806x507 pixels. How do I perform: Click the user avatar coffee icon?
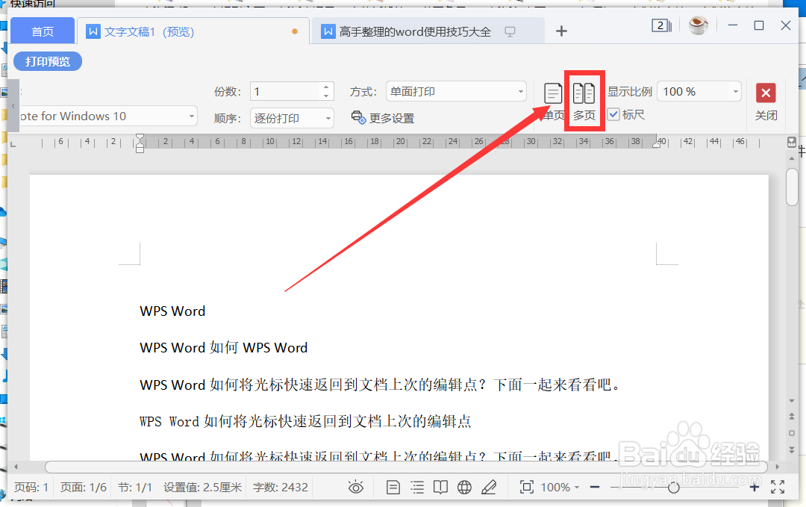(x=698, y=25)
